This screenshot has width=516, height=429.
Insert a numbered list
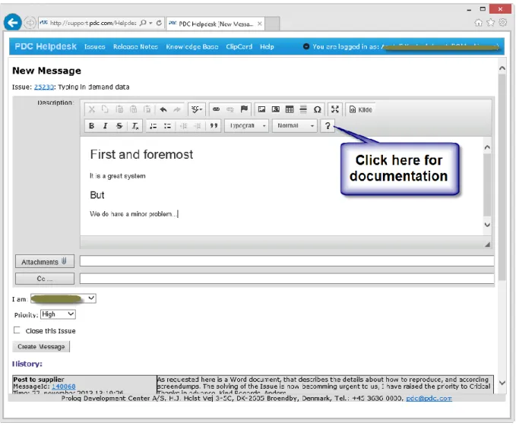(x=153, y=125)
